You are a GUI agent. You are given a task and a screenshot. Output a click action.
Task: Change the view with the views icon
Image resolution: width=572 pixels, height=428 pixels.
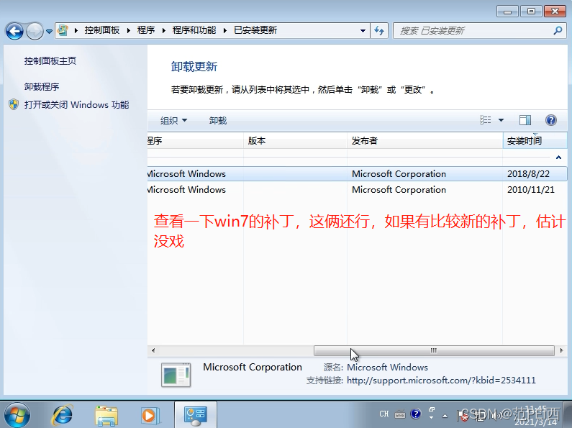click(x=486, y=120)
